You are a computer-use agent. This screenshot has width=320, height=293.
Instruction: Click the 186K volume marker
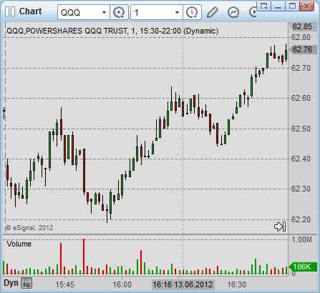[303, 267]
